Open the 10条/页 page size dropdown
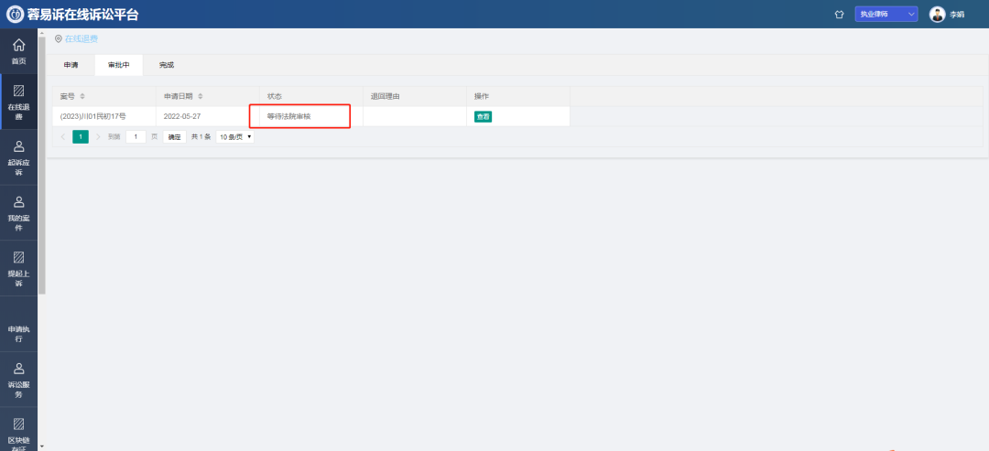The width and height of the screenshot is (989, 451). 235,136
